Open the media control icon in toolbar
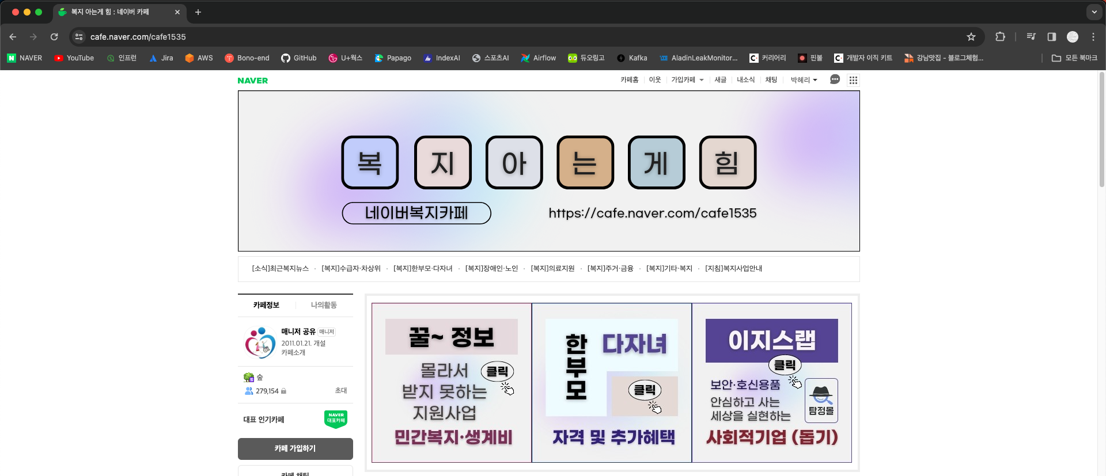Screen dimensions: 1106x476 [1031, 37]
